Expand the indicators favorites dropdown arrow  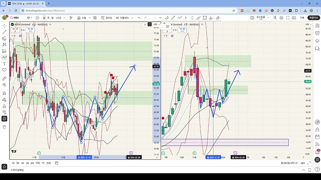click(x=90, y=18)
